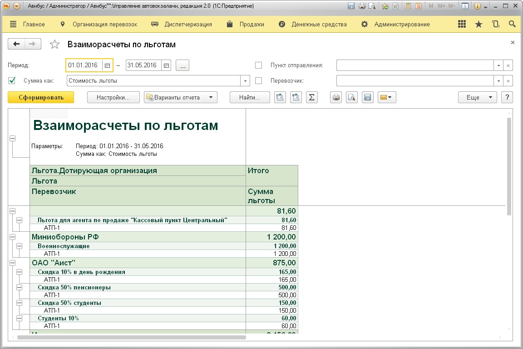Tick the Перевозчик filter checkbox
The width and height of the screenshot is (523, 349).
(259, 81)
